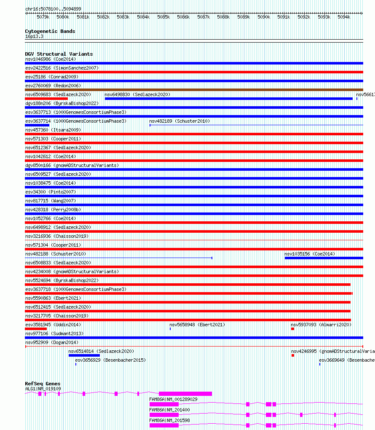Open the nsv1046986 (Coe2014) variant label

coord(51,59)
